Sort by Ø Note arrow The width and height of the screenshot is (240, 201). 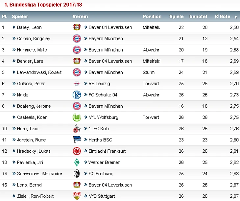pyautogui.click(x=235, y=17)
